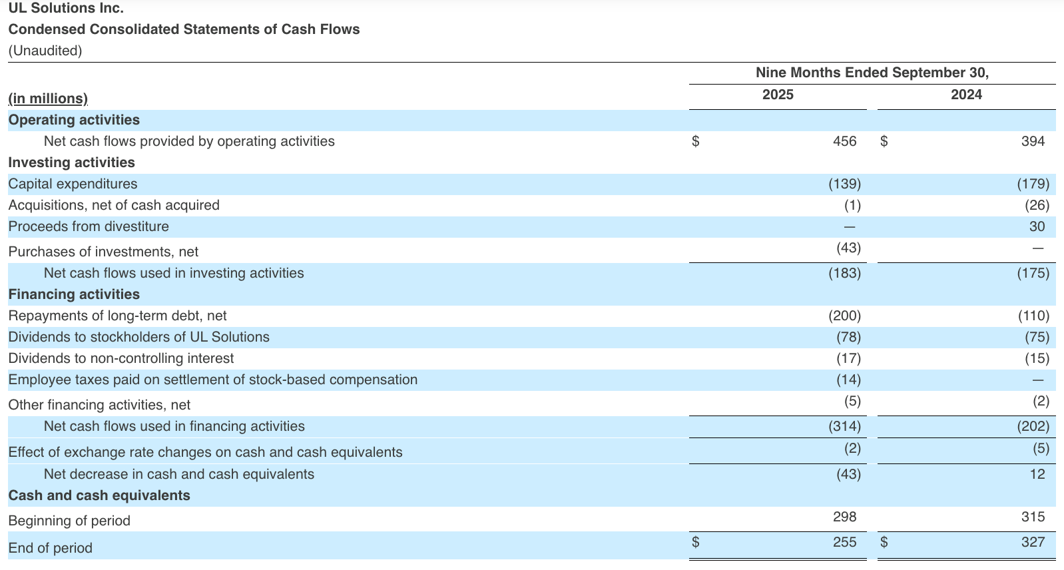This screenshot has height=570, width=1064.
Task: Click the 30 divestiture proceeds value
Action: (1037, 226)
